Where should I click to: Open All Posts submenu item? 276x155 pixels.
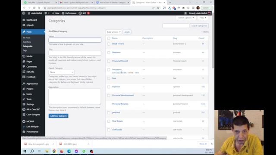point(27,38)
